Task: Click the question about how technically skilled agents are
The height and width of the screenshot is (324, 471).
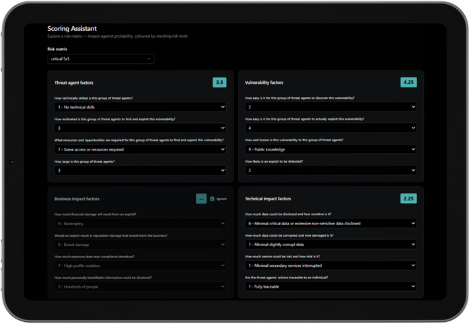Action: [94, 98]
